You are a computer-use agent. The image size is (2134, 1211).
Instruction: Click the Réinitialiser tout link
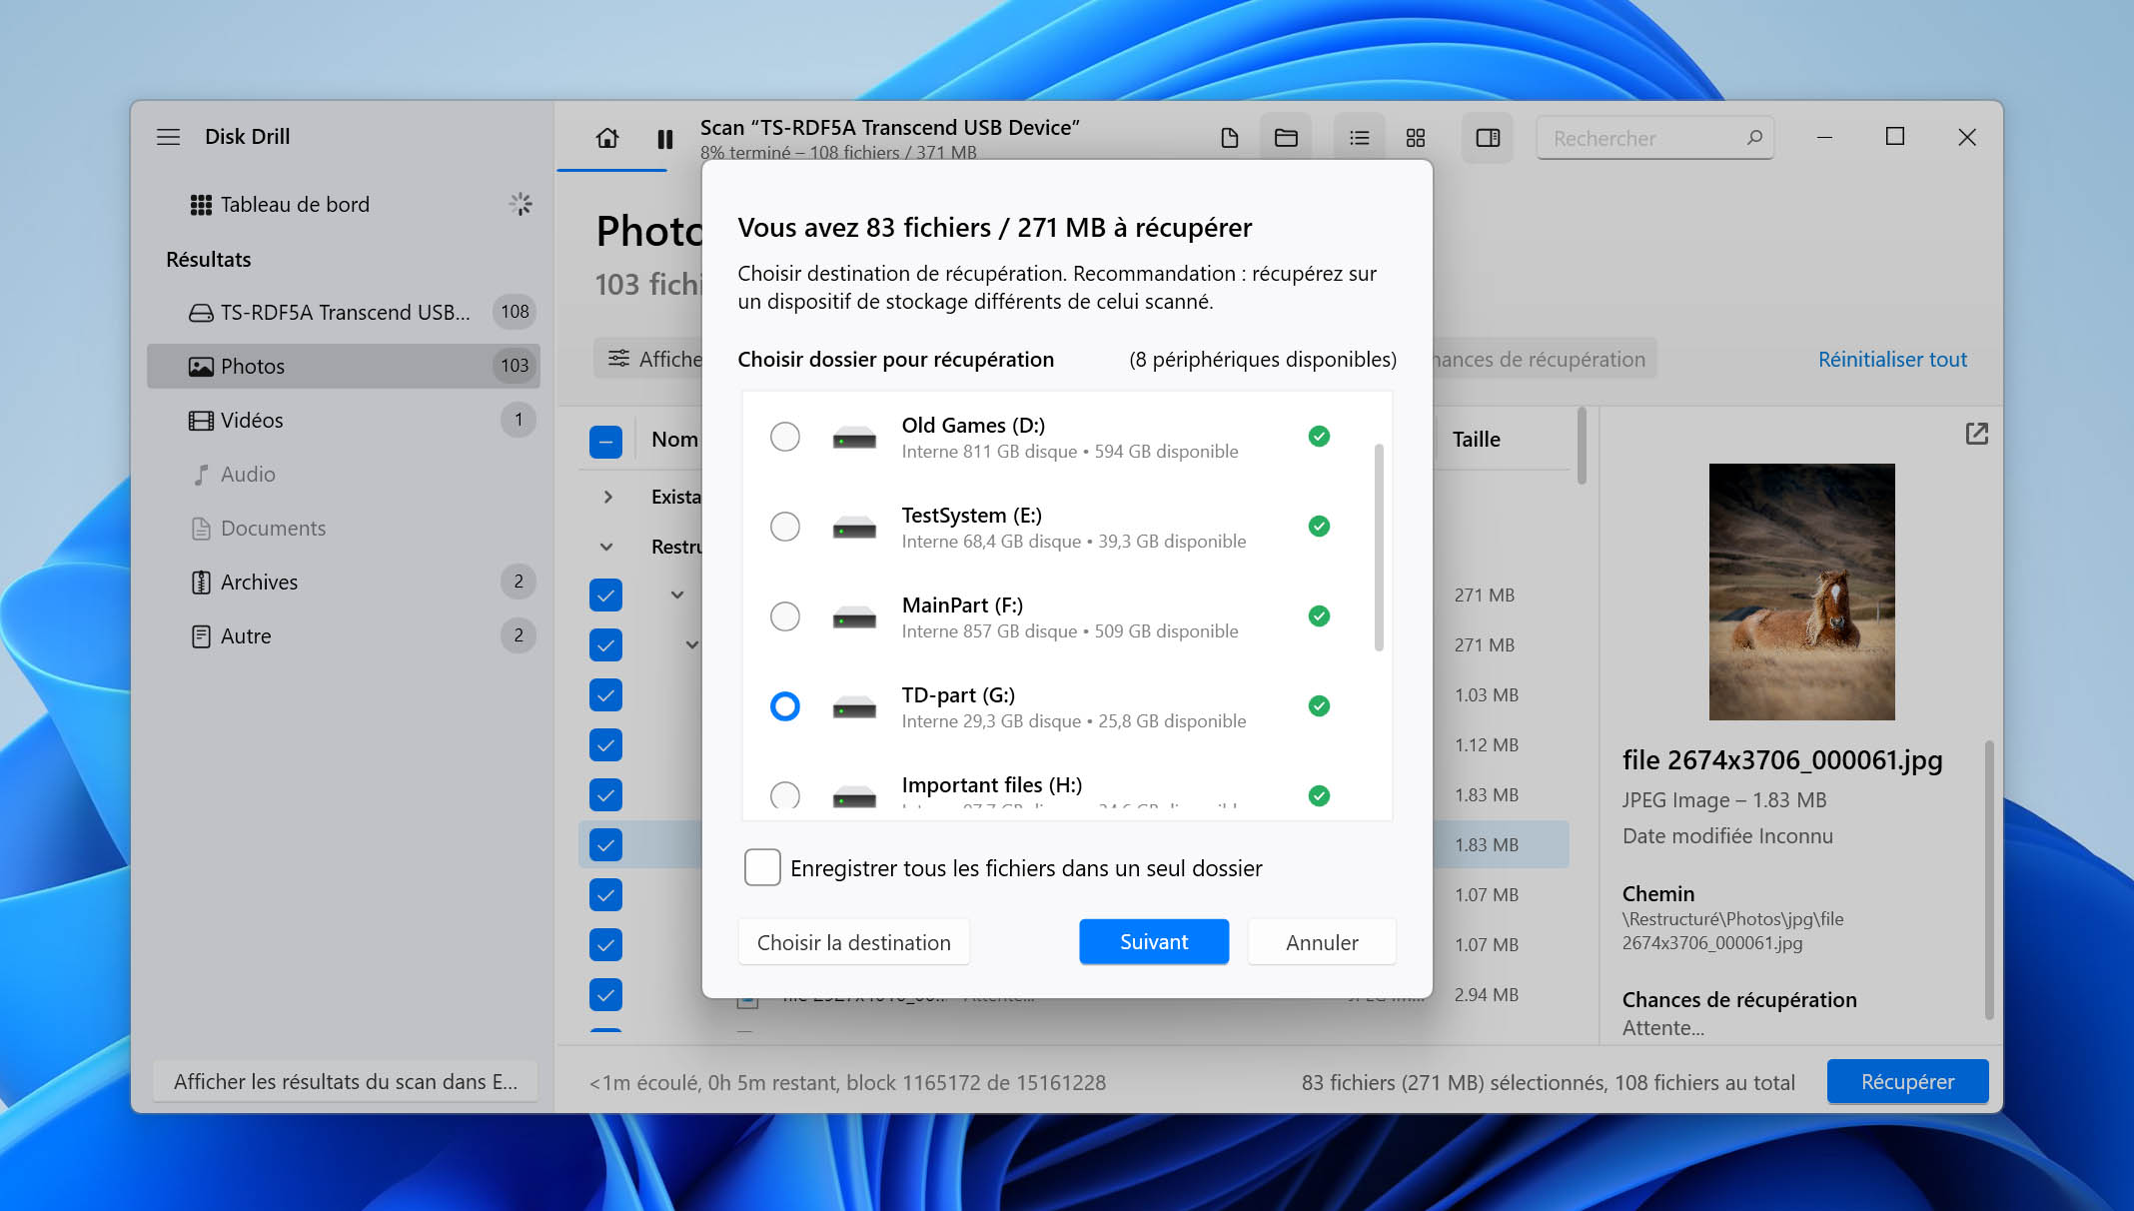[x=1892, y=359]
